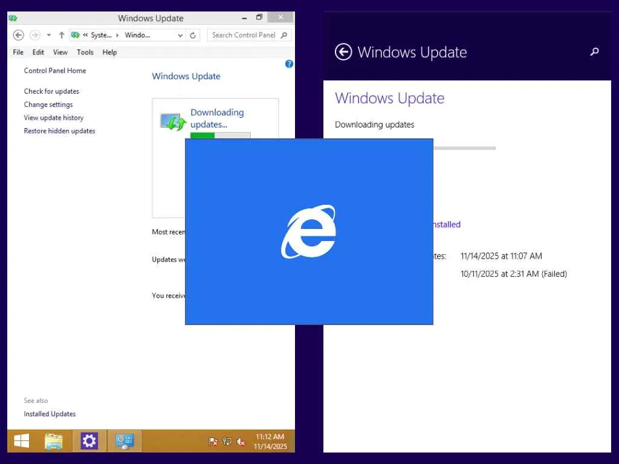Open recent locations dropdown arrow

48,35
